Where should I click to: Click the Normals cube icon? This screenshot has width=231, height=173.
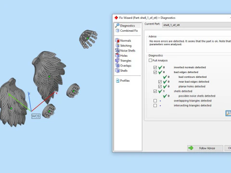[x=117, y=40]
